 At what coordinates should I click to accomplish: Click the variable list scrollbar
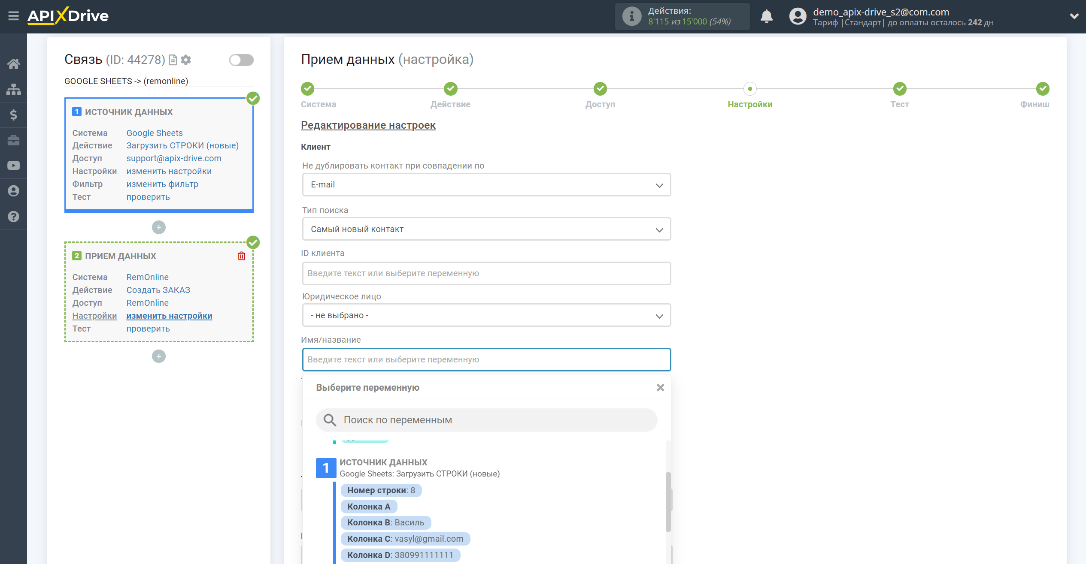pos(668,502)
